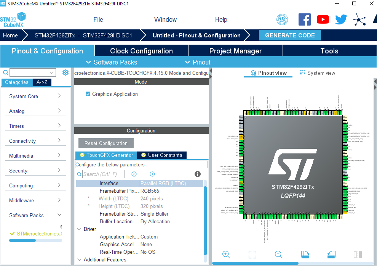Screen dimensions: 377x266
Task: Click the 10 years anniversary badge
Action: coord(282,19)
